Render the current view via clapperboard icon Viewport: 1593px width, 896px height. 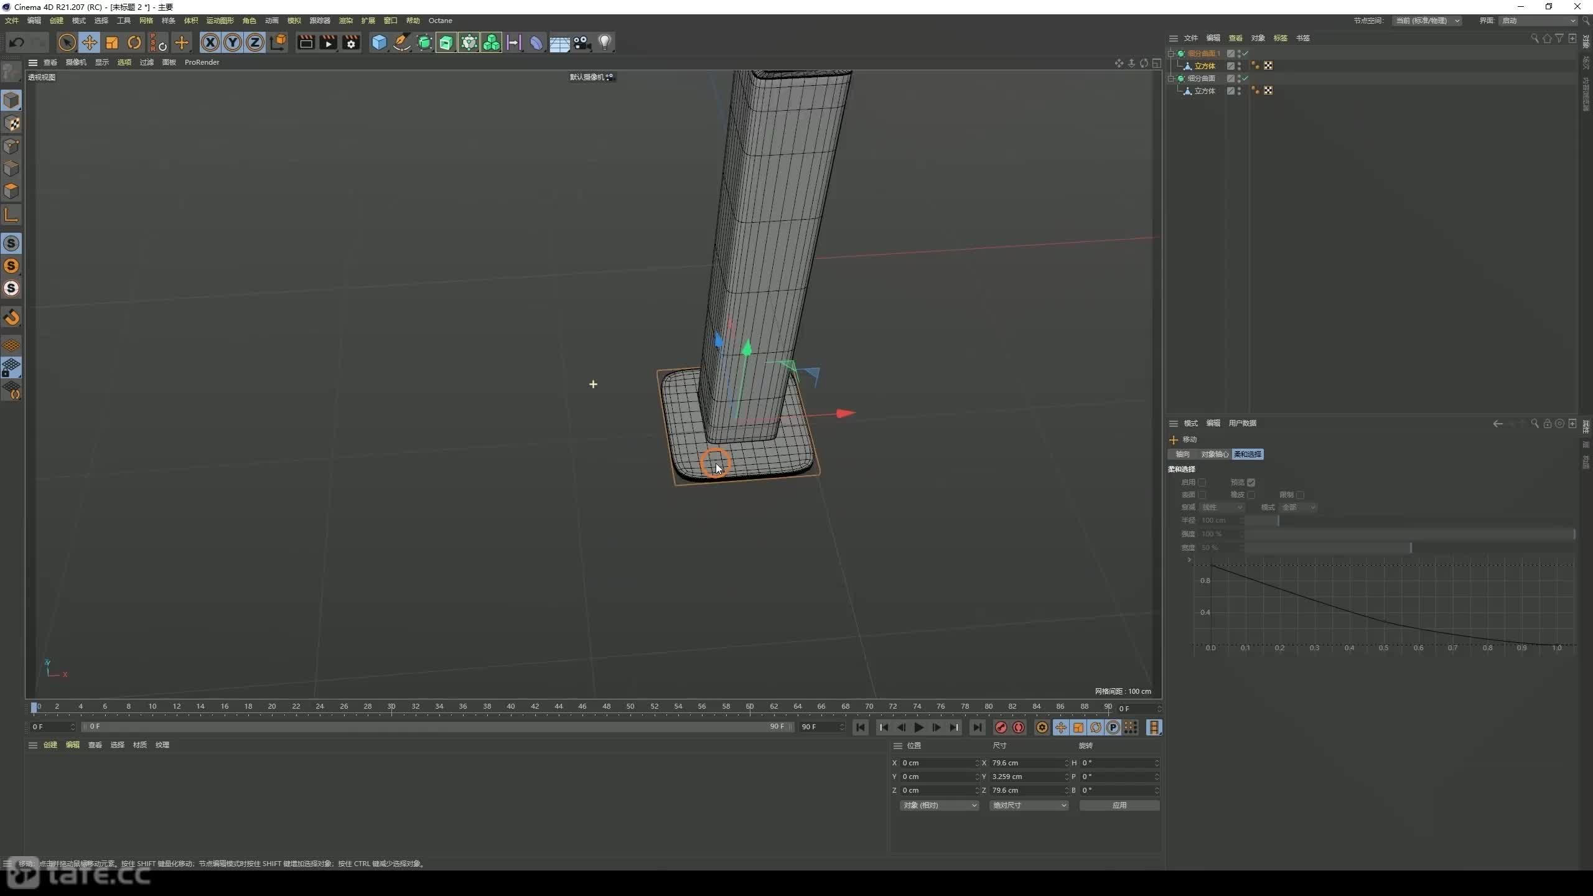click(306, 42)
